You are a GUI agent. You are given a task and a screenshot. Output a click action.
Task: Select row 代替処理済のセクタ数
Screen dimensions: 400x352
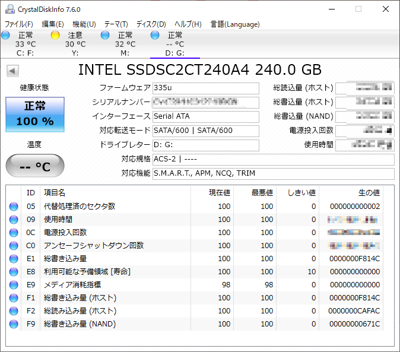click(194, 207)
